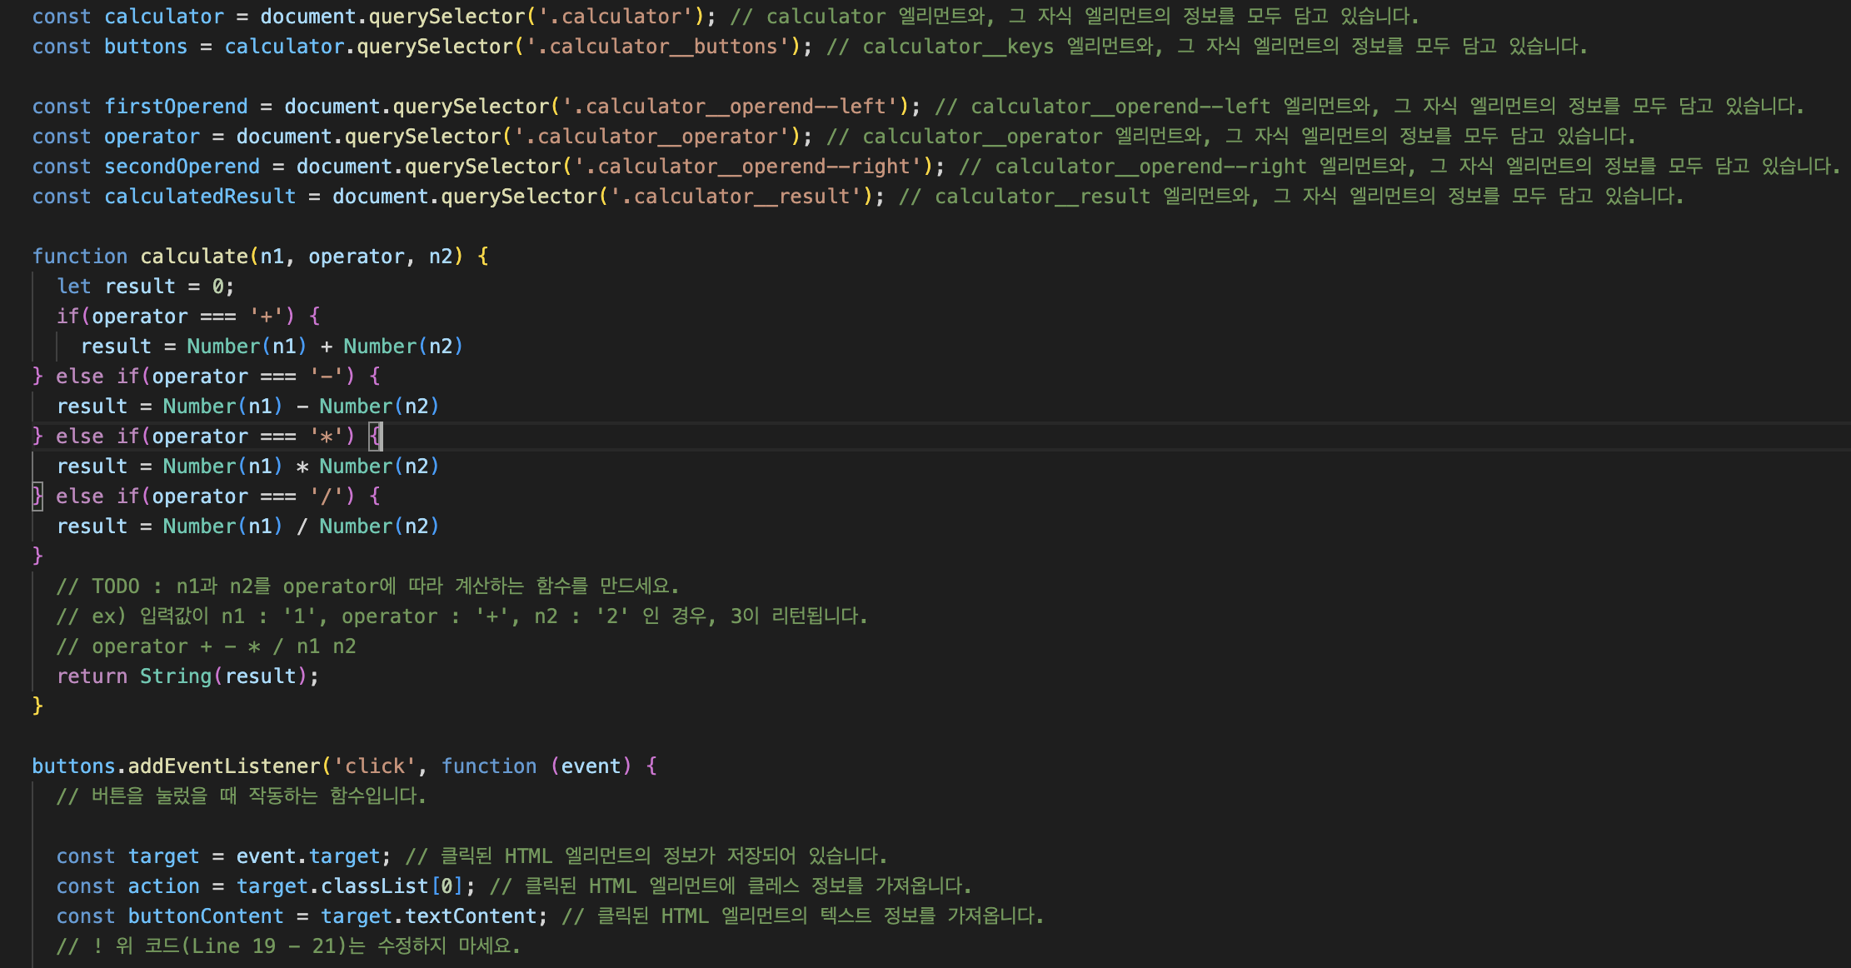Click the highlighted opening brace after '*' condition
Viewport: 1851px width, 968px height.
tap(376, 436)
